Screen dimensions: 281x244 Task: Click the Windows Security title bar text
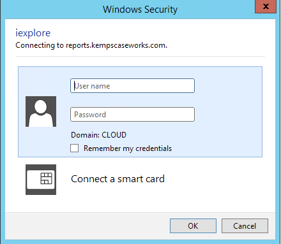pyautogui.click(x=140, y=10)
